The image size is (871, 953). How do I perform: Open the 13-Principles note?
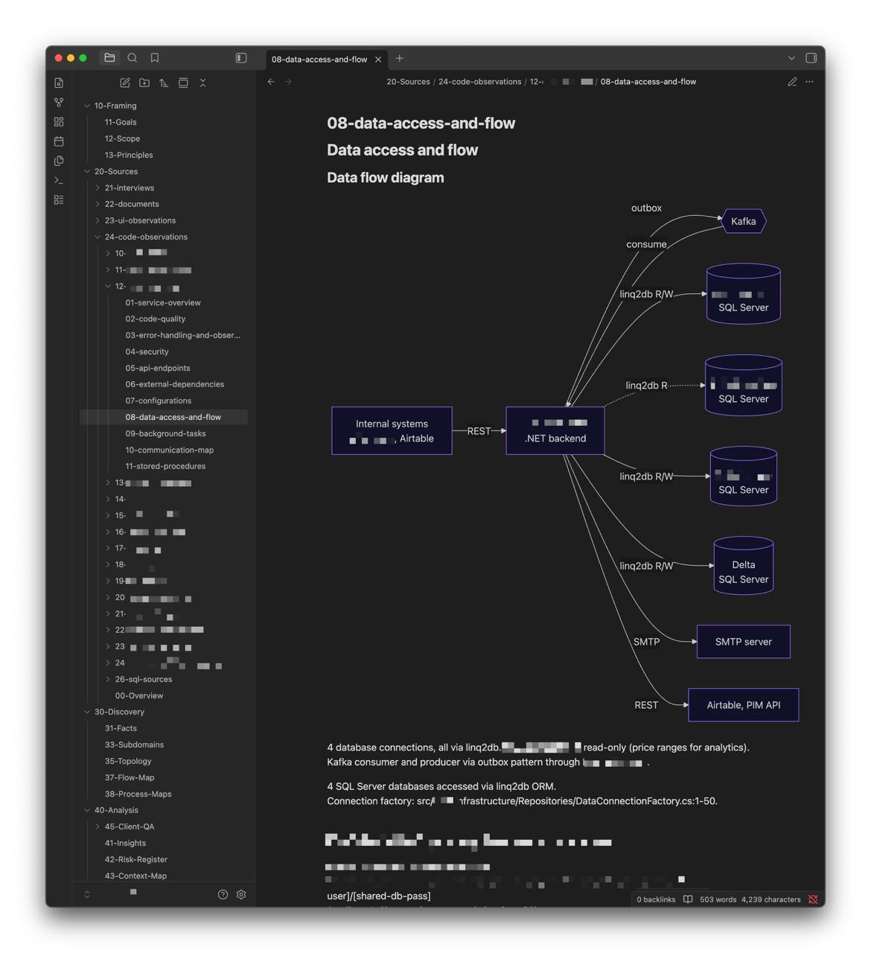tap(129, 155)
